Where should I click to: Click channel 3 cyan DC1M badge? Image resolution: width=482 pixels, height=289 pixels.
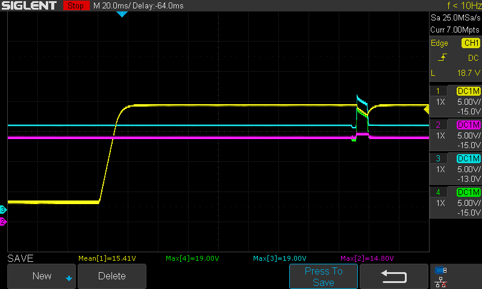469,159
